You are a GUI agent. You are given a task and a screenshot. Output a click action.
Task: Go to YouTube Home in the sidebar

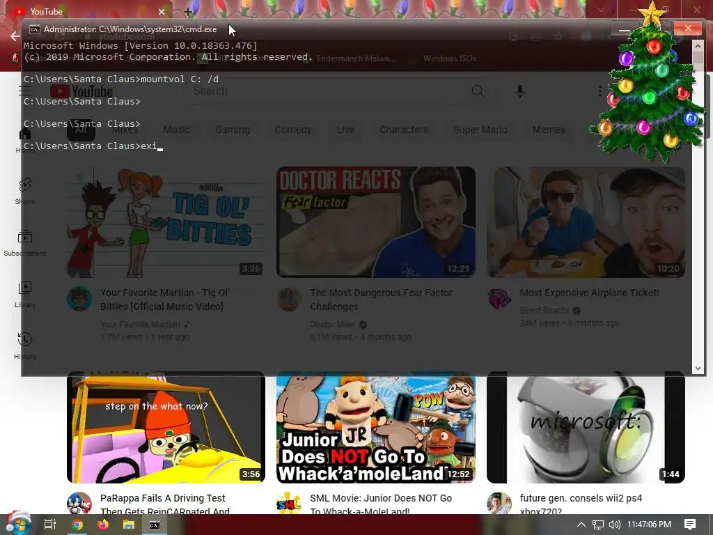click(x=24, y=139)
